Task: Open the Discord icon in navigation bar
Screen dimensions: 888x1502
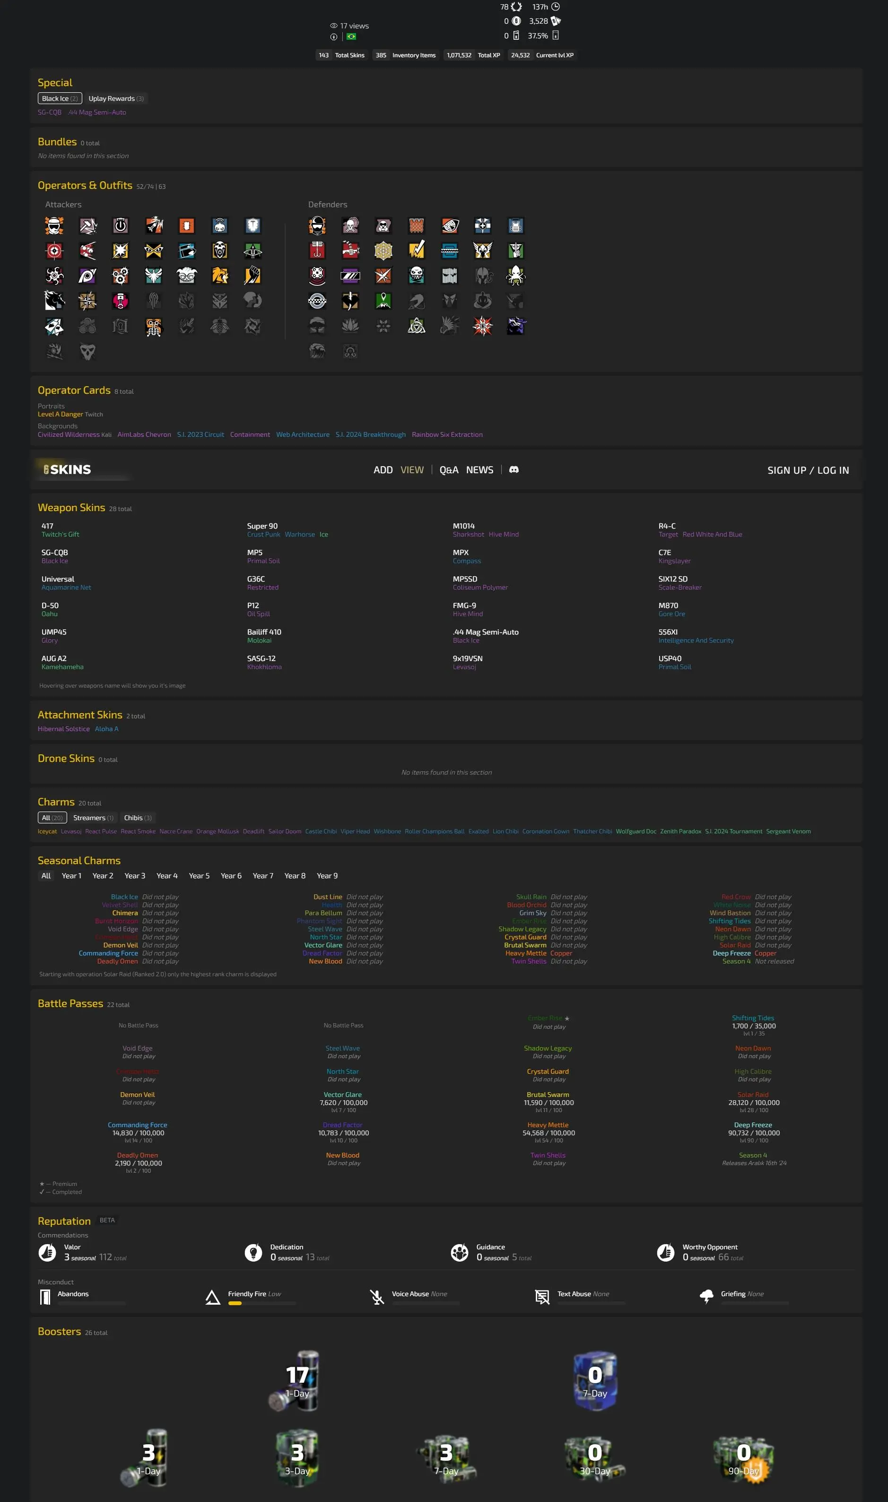Action: pos(514,469)
